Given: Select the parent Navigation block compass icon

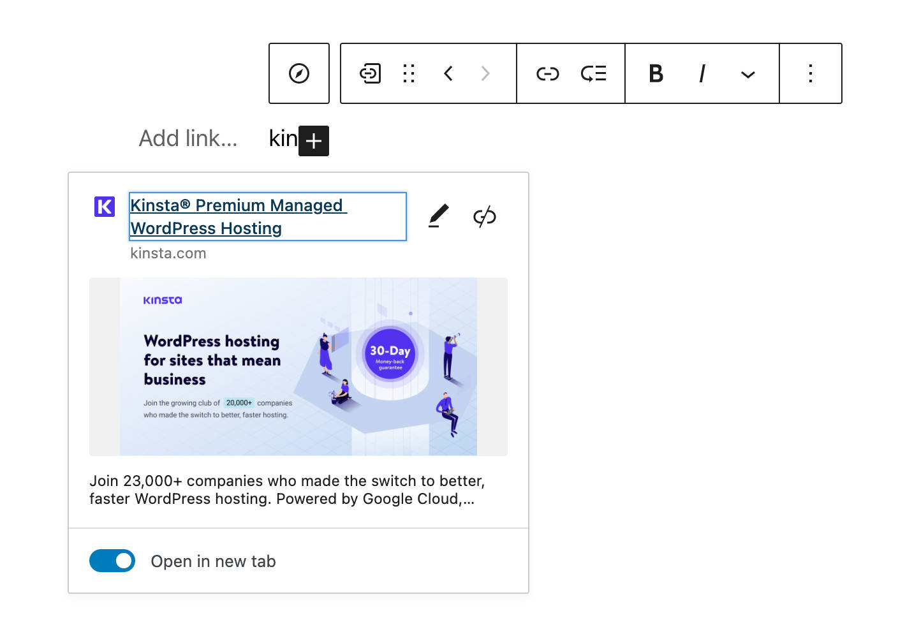Looking at the screenshot, I should pyautogui.click(x=299, y=73).
